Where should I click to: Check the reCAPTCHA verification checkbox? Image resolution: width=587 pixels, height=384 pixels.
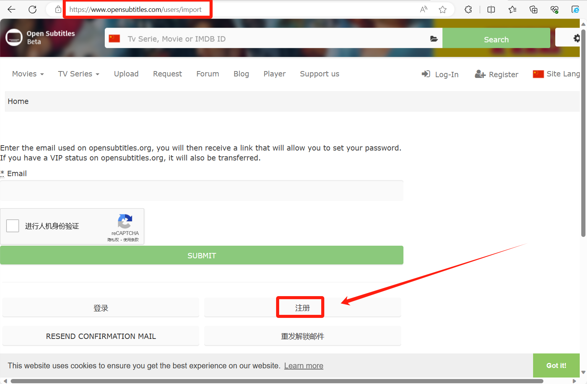point(13,226)
